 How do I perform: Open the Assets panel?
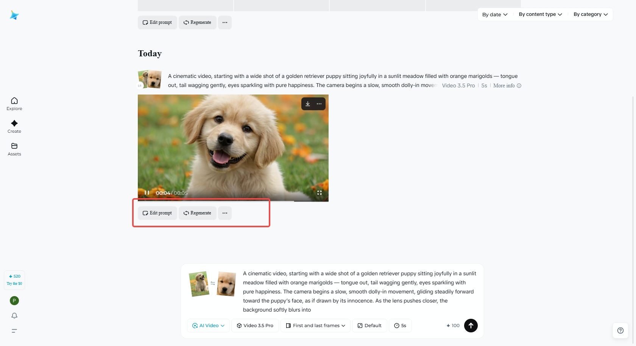14,149
